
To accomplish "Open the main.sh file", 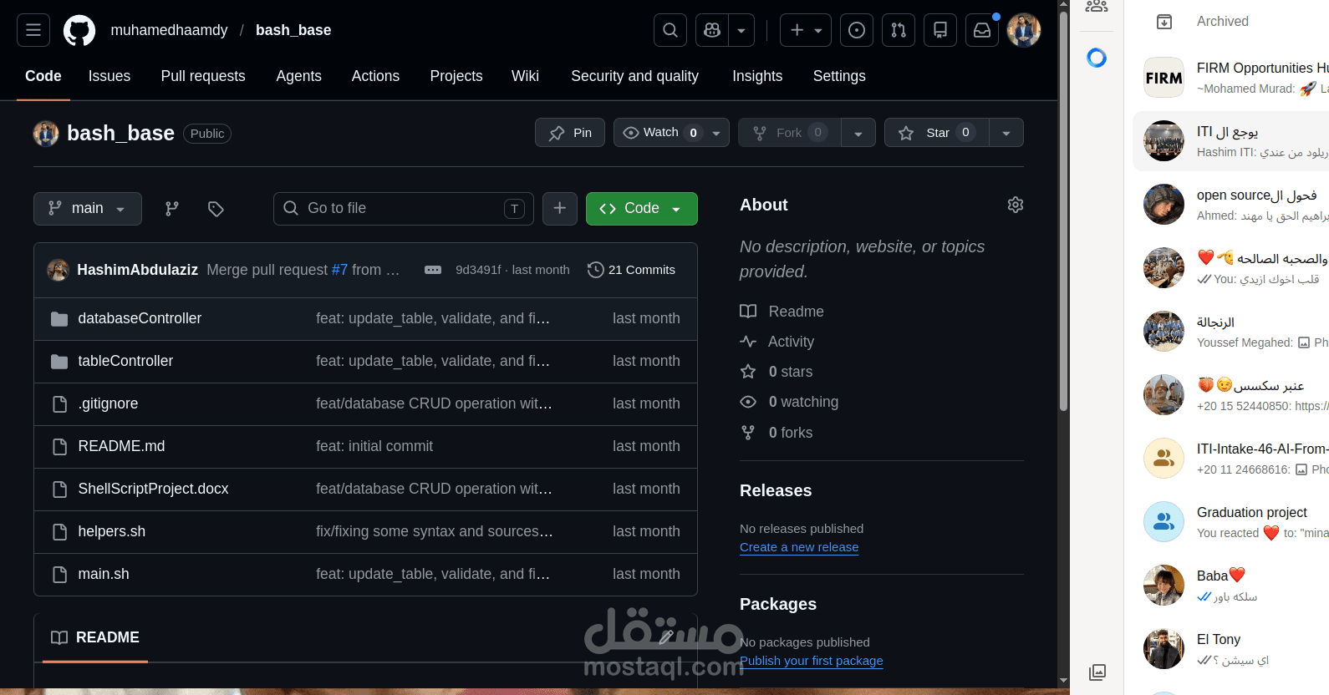I will (x=104, y=574).
